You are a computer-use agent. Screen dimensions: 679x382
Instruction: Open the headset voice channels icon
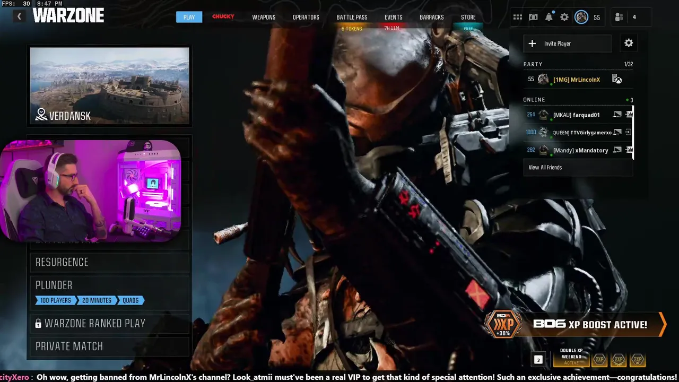[x=533, y=18]
